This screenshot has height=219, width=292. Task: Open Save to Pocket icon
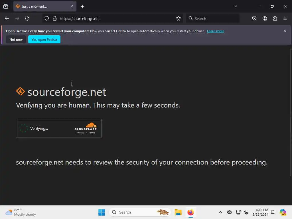(254, 19)
